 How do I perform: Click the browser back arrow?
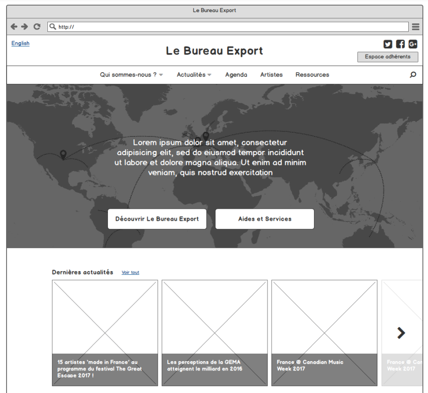click(x=14, y=27)
